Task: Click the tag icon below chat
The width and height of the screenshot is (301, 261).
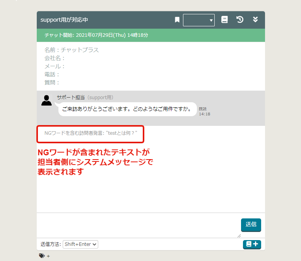Action: click(x=42, y=256)
